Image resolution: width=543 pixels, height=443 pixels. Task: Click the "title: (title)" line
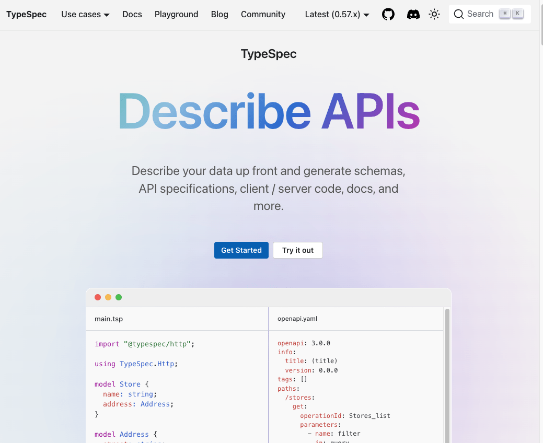click(311, 361)
